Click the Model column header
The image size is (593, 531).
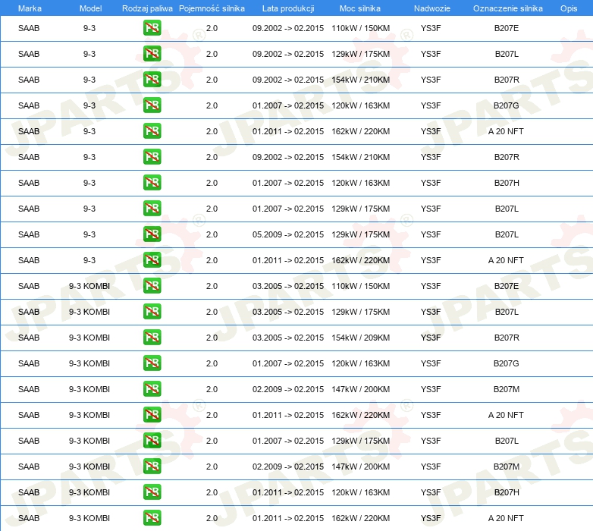[90, 8]
